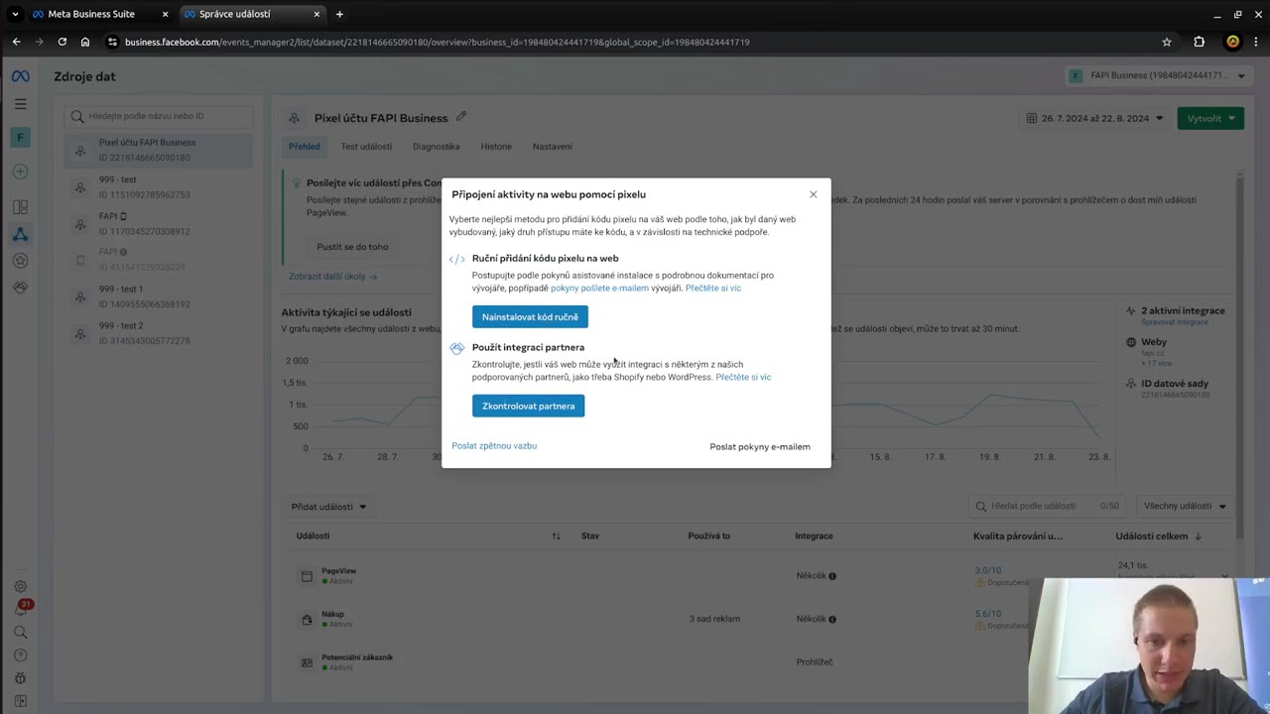Click the Zkontrolovat partnera button
The width and height of the screenshot is (1270, 714).
[x=528, y=406]
